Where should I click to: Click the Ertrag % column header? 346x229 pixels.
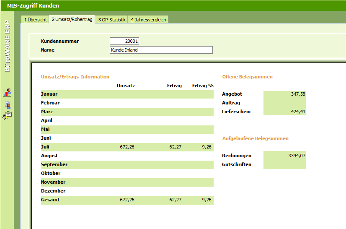[203, 86]
